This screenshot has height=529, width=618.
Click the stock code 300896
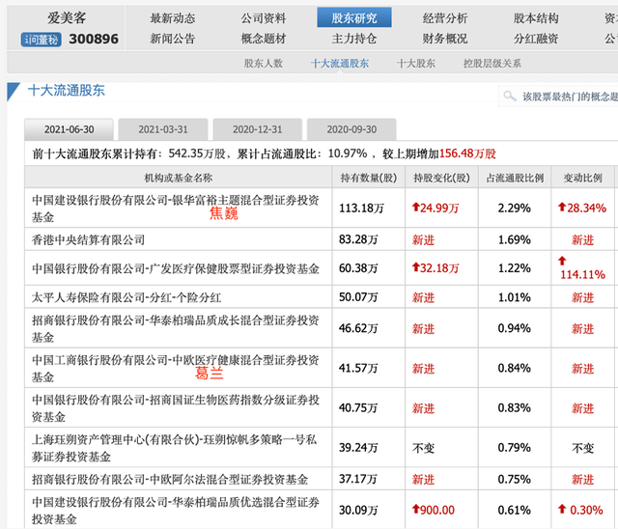[94, 39]
